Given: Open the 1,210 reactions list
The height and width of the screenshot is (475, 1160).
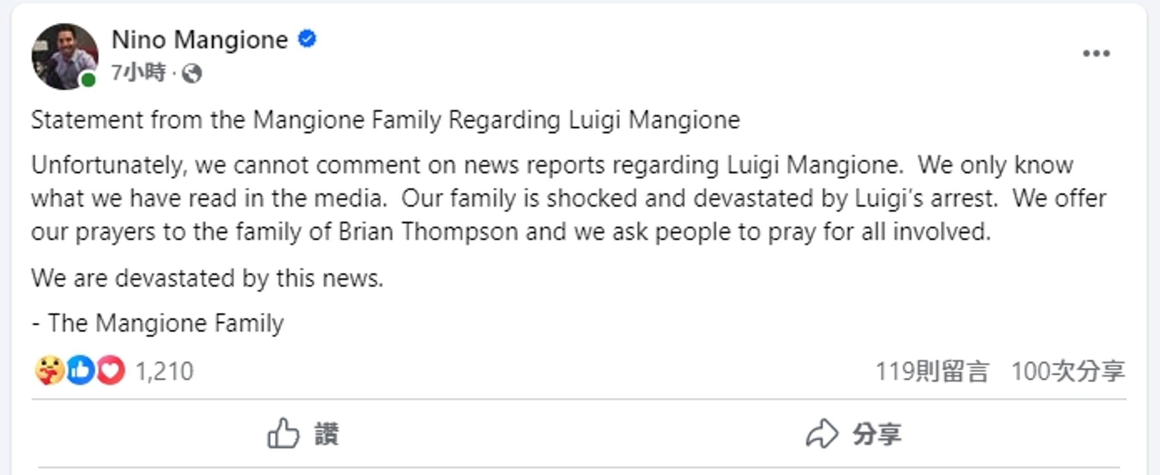Looking at the screenshot, I should click(x=164, y=371).
